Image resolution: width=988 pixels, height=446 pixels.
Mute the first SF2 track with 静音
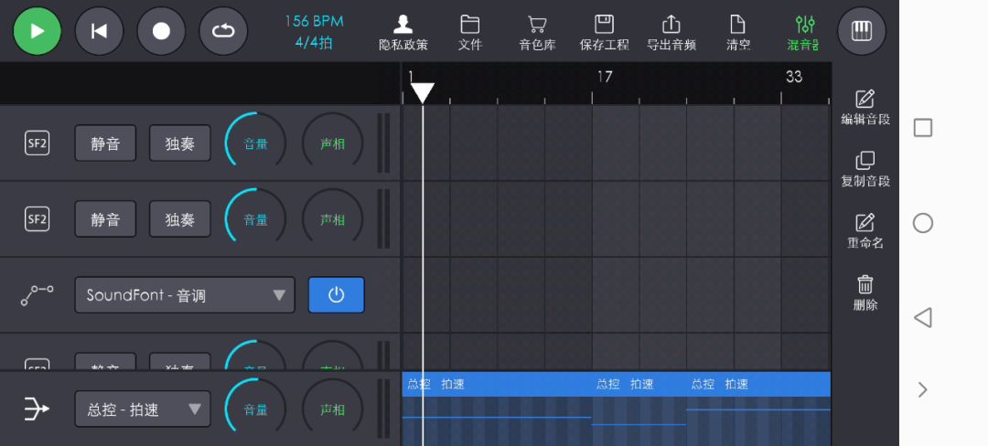tap(105, 143)
